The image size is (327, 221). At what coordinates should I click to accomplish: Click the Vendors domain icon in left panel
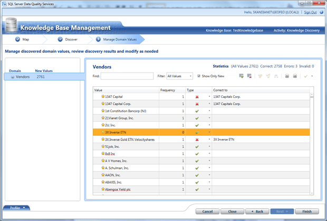(13, 77)
